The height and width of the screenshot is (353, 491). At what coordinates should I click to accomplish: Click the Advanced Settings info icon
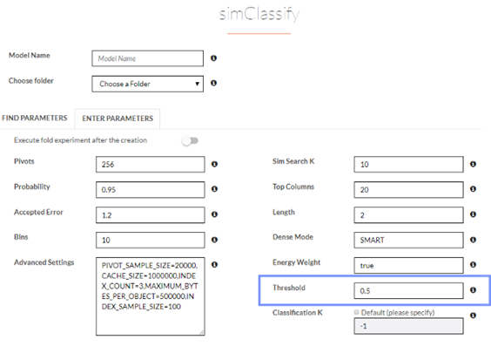tap(214, 265)
